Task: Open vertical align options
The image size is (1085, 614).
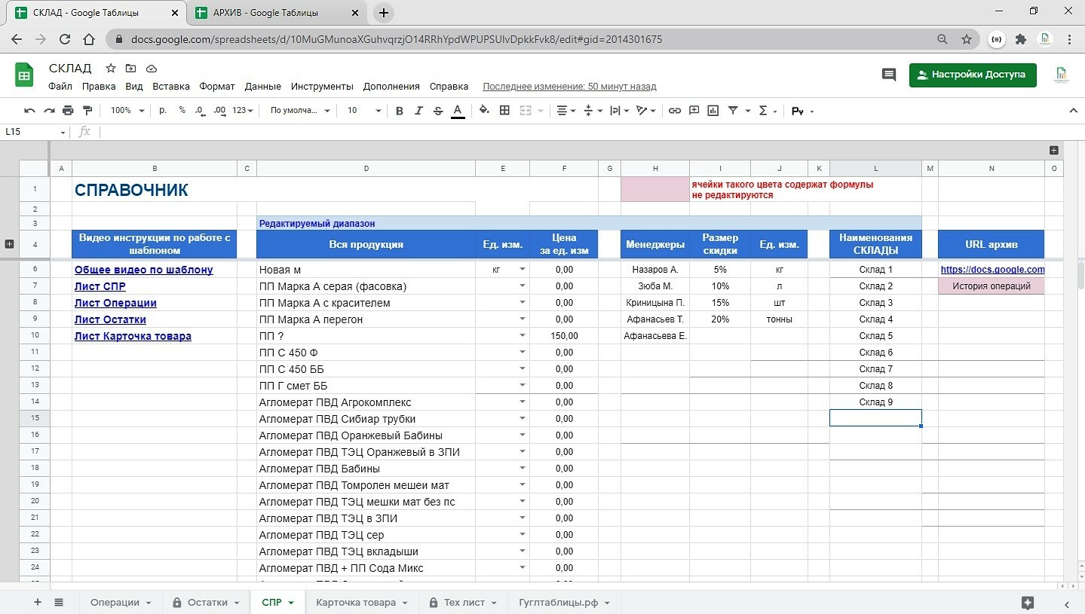Action: (593, 111)
